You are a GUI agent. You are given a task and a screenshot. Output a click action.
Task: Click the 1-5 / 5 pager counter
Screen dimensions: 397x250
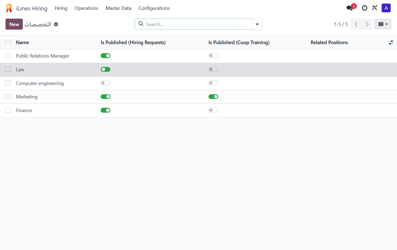tap(341, 24)
